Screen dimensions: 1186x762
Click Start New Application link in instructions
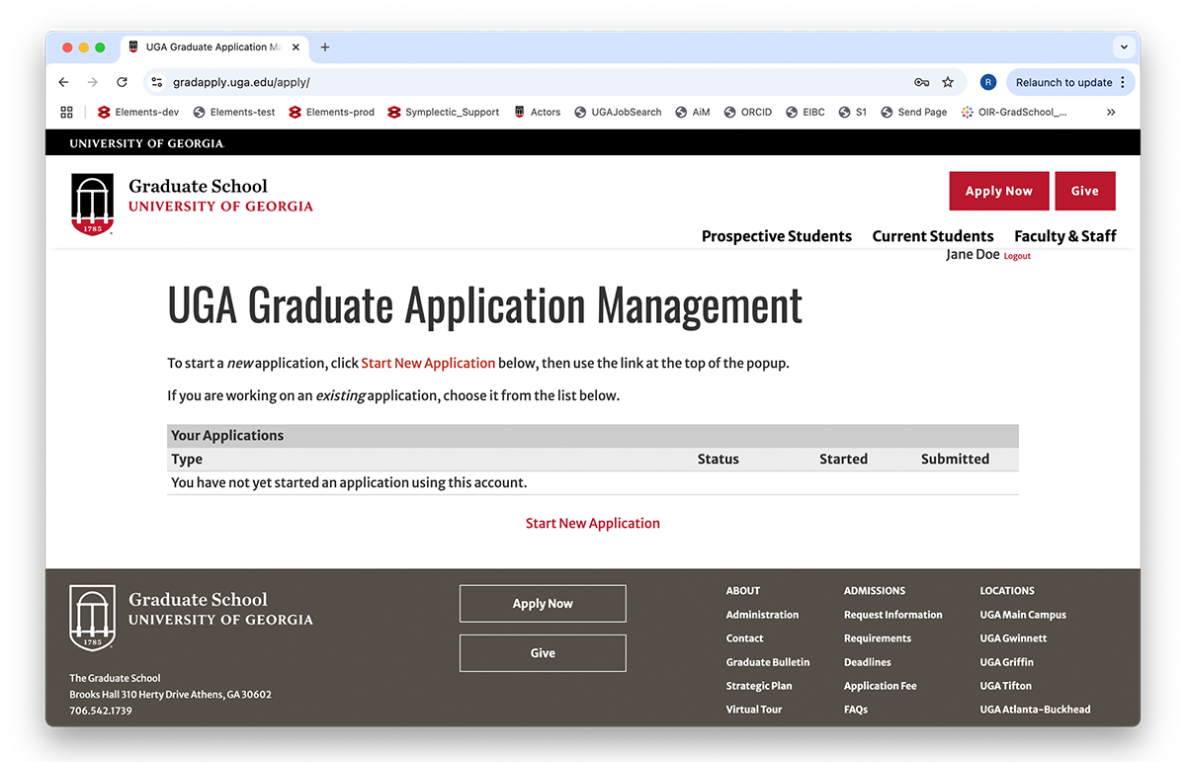point(428,363)
